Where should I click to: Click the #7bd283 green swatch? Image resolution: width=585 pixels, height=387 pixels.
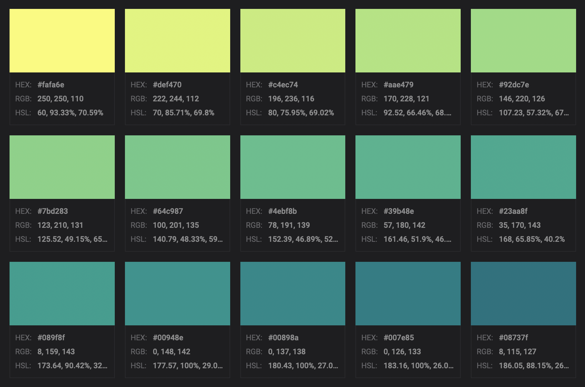[x=62, y=167]
